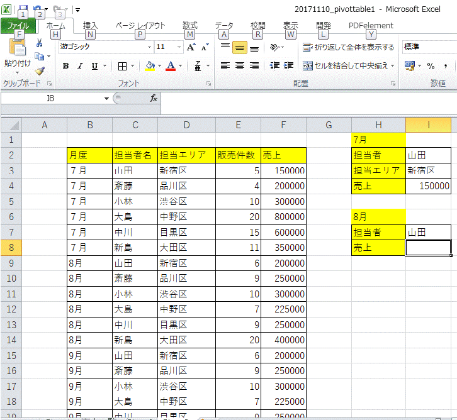Apply the yellow fill color bucket

coord(150,66)
